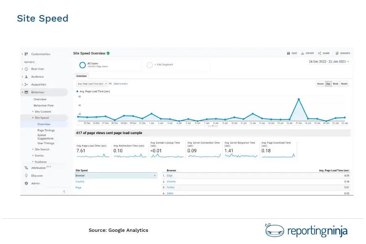
Task: Click the Export download icon
Action: tap(303, 52)
